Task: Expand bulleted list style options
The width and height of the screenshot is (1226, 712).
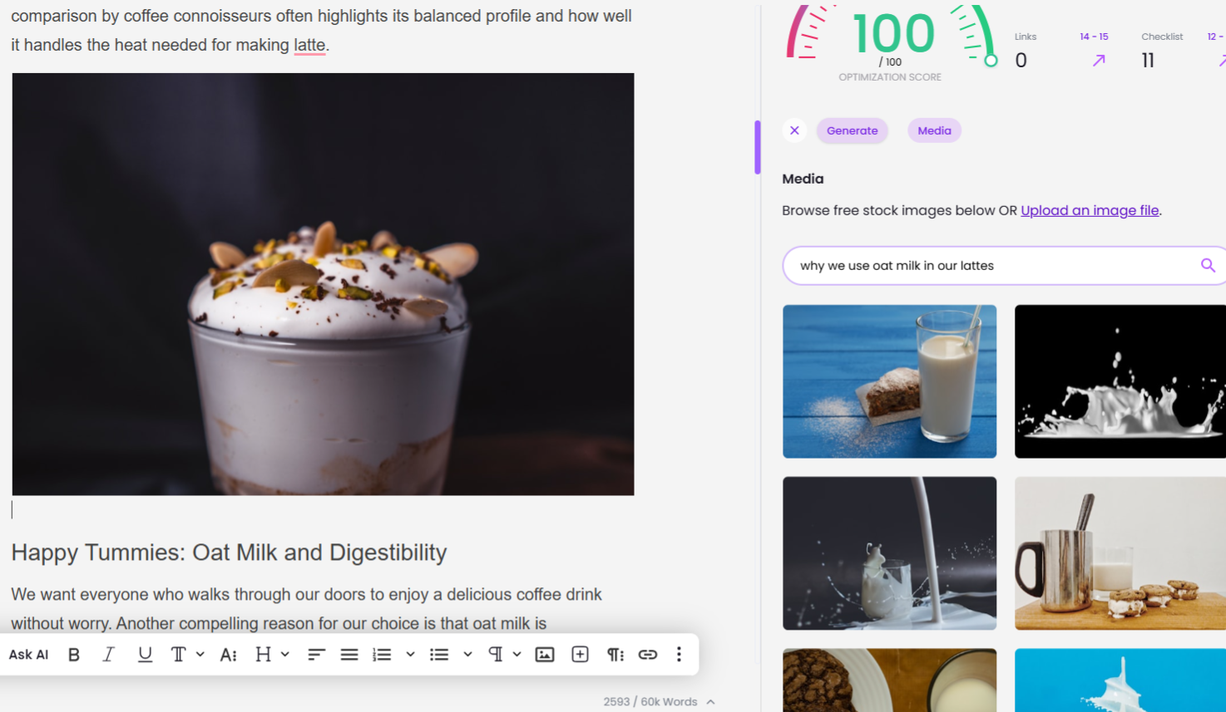Action: click(467, 655)
